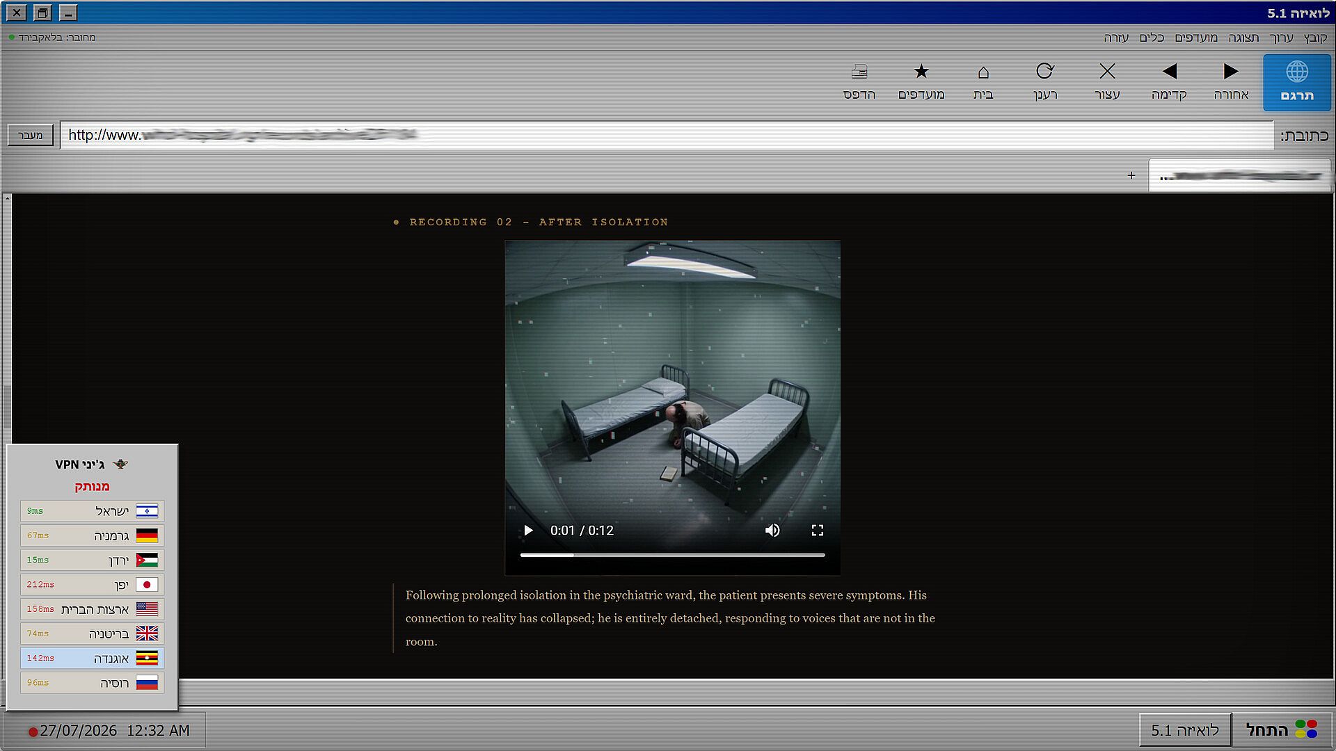
Task: Open the תצוגה menu
Action: (1243, 38)
